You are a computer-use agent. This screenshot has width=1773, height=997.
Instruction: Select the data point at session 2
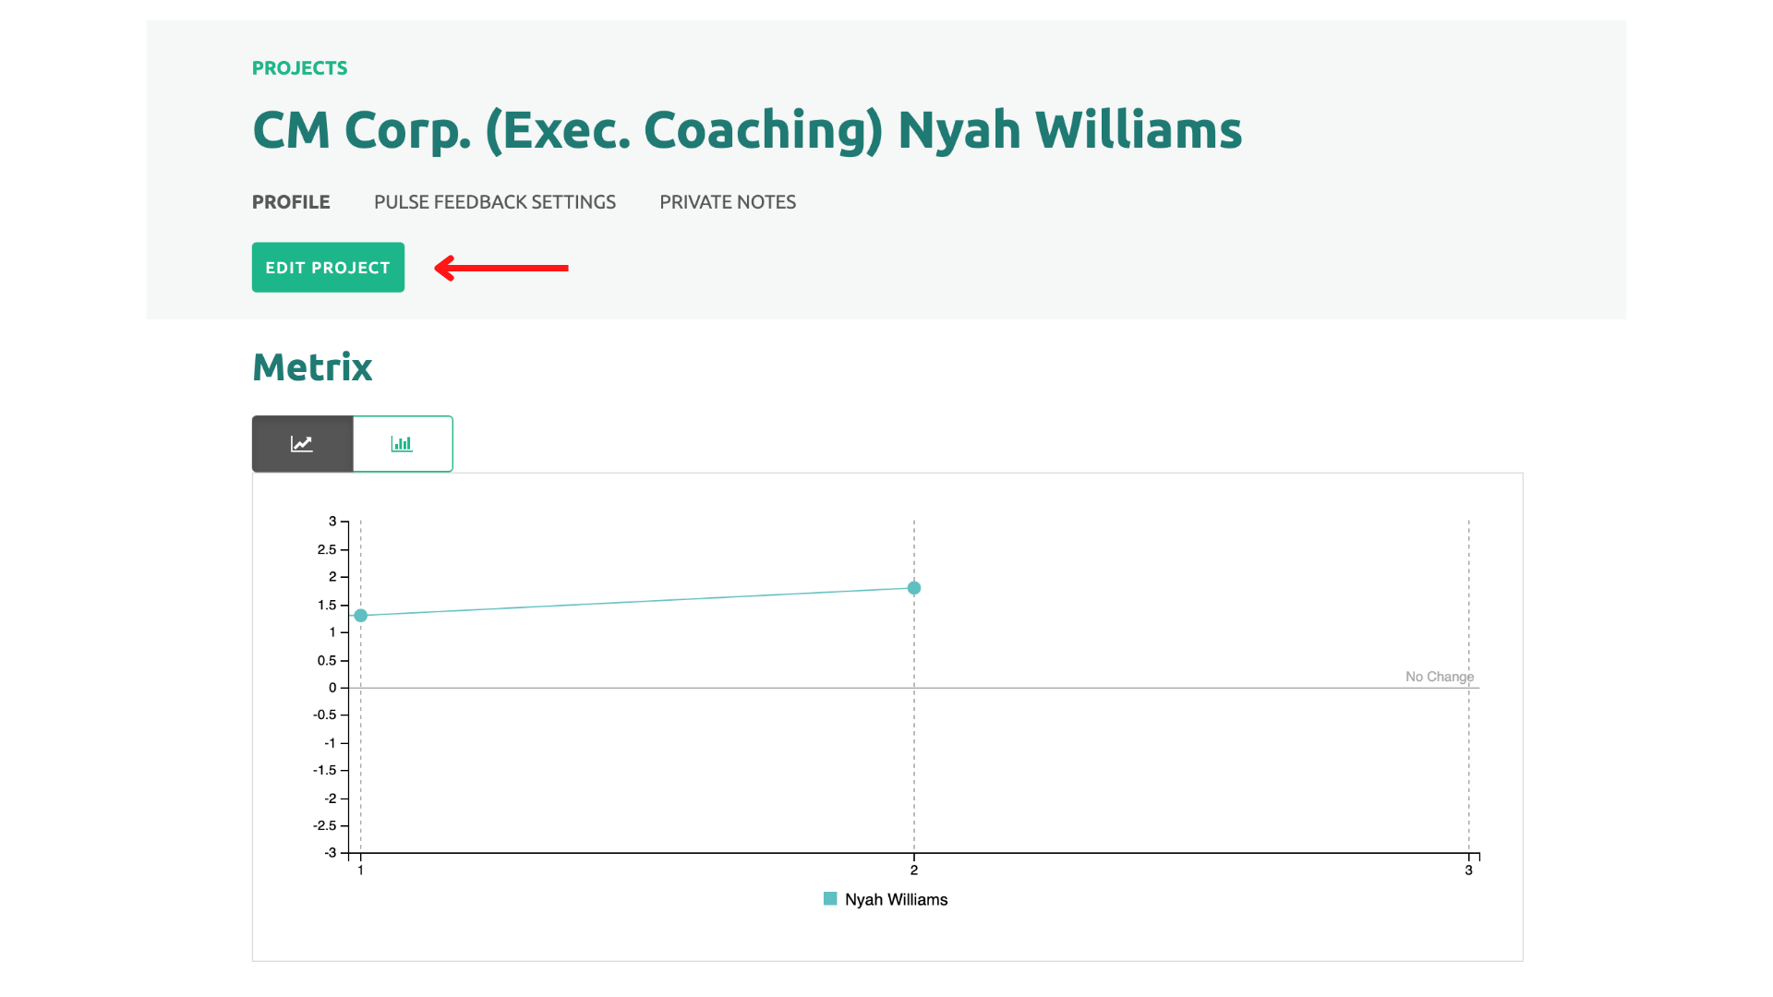(914, 588)
